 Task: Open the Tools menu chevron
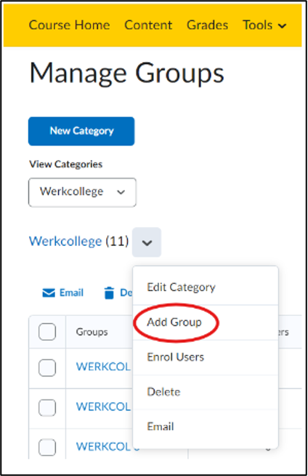(283, 26)
